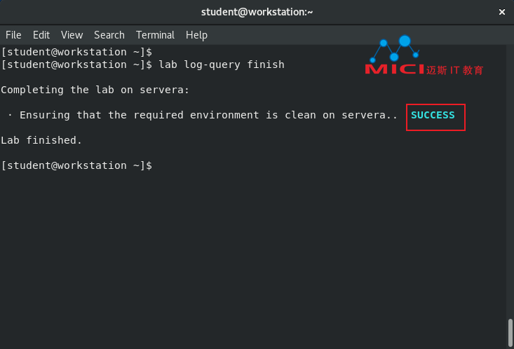The width and height of the screenshot is (514, 349).
Task: Open the File menu
Action: [x=13, y=35]
